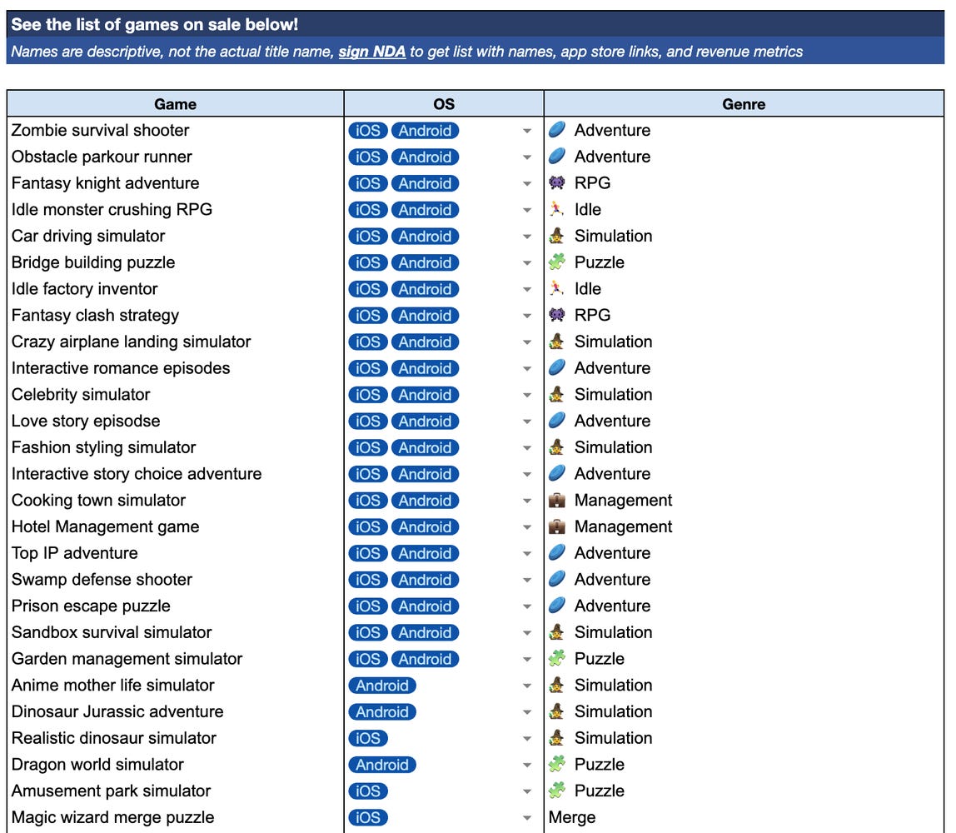Click iOS tag for Realistic dinosaur simulator
Viewport: 956px width, 833px height.
[x=368, y=739]
